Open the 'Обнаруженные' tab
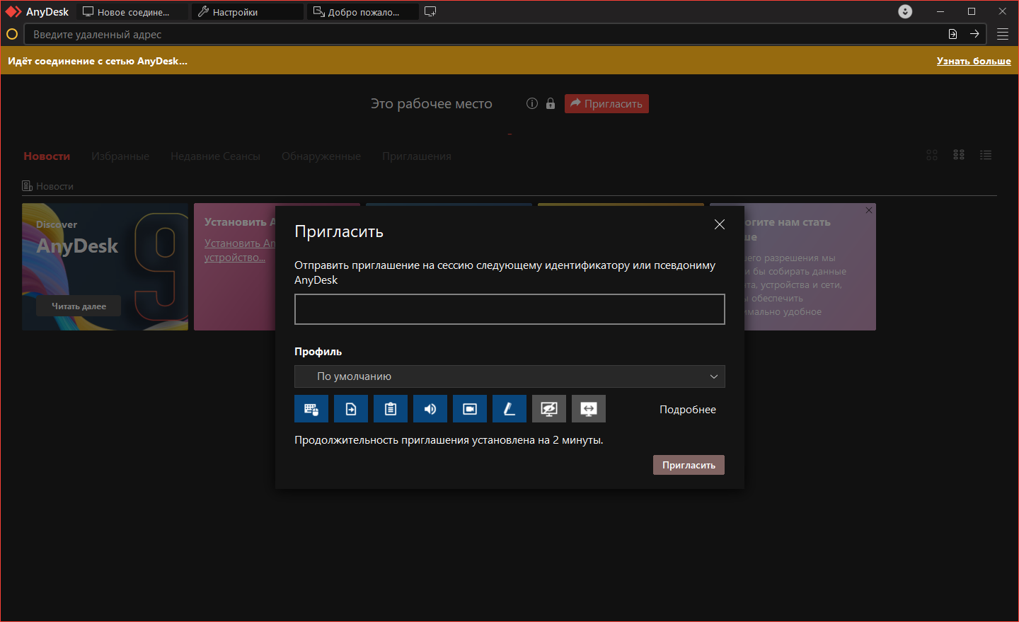The width and height of the screenshot is (1019, 622). click(321, 156)
